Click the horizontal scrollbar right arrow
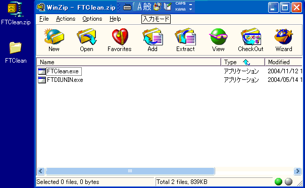This screenshot has width=305, height=188. pyautogui.click(x=297, y=171)
